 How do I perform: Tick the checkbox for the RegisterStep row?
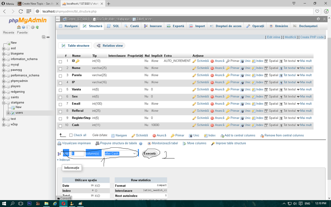pos(60,119)
